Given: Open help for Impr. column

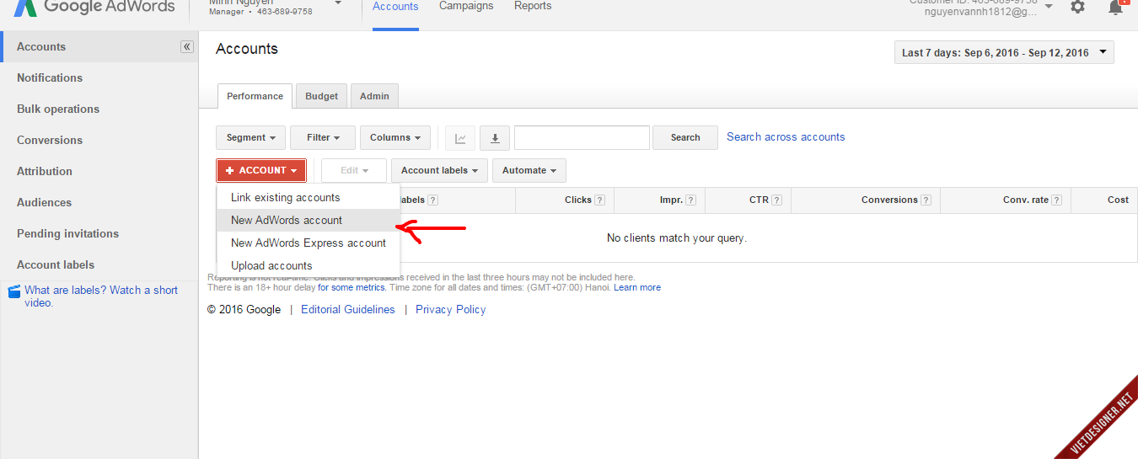Looking at the screenshot, I should (x=690, y=200).
